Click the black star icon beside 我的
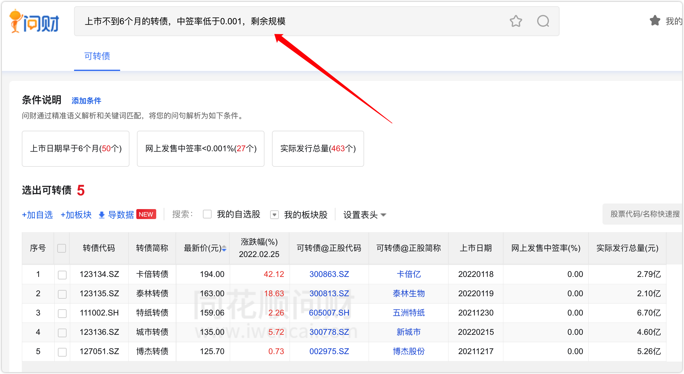This screenshot has height=374, width=684. [x=655, y=21]
